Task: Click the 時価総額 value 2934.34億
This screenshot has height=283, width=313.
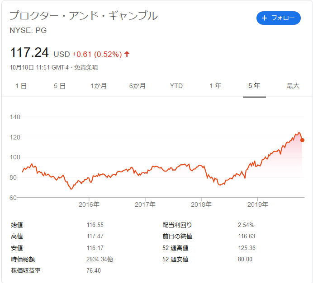Action: 100,259
